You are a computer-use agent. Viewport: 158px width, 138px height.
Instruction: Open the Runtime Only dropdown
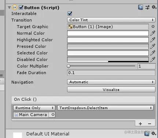coord(34,108)
